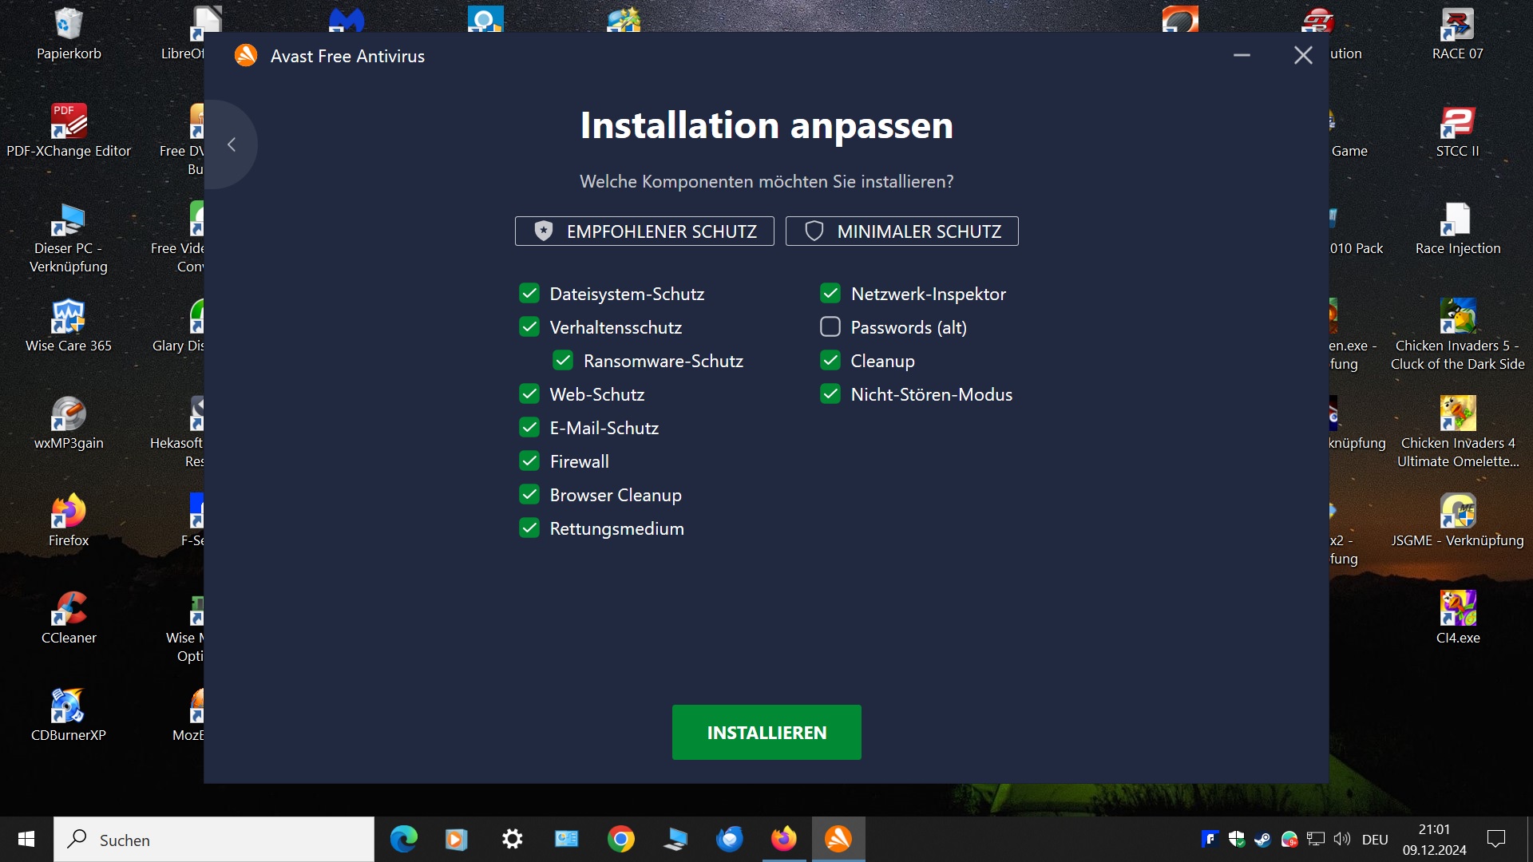This screenshot has height=862, width=1533.
Task: Uncheck the Firewall component
Action: 529,461
